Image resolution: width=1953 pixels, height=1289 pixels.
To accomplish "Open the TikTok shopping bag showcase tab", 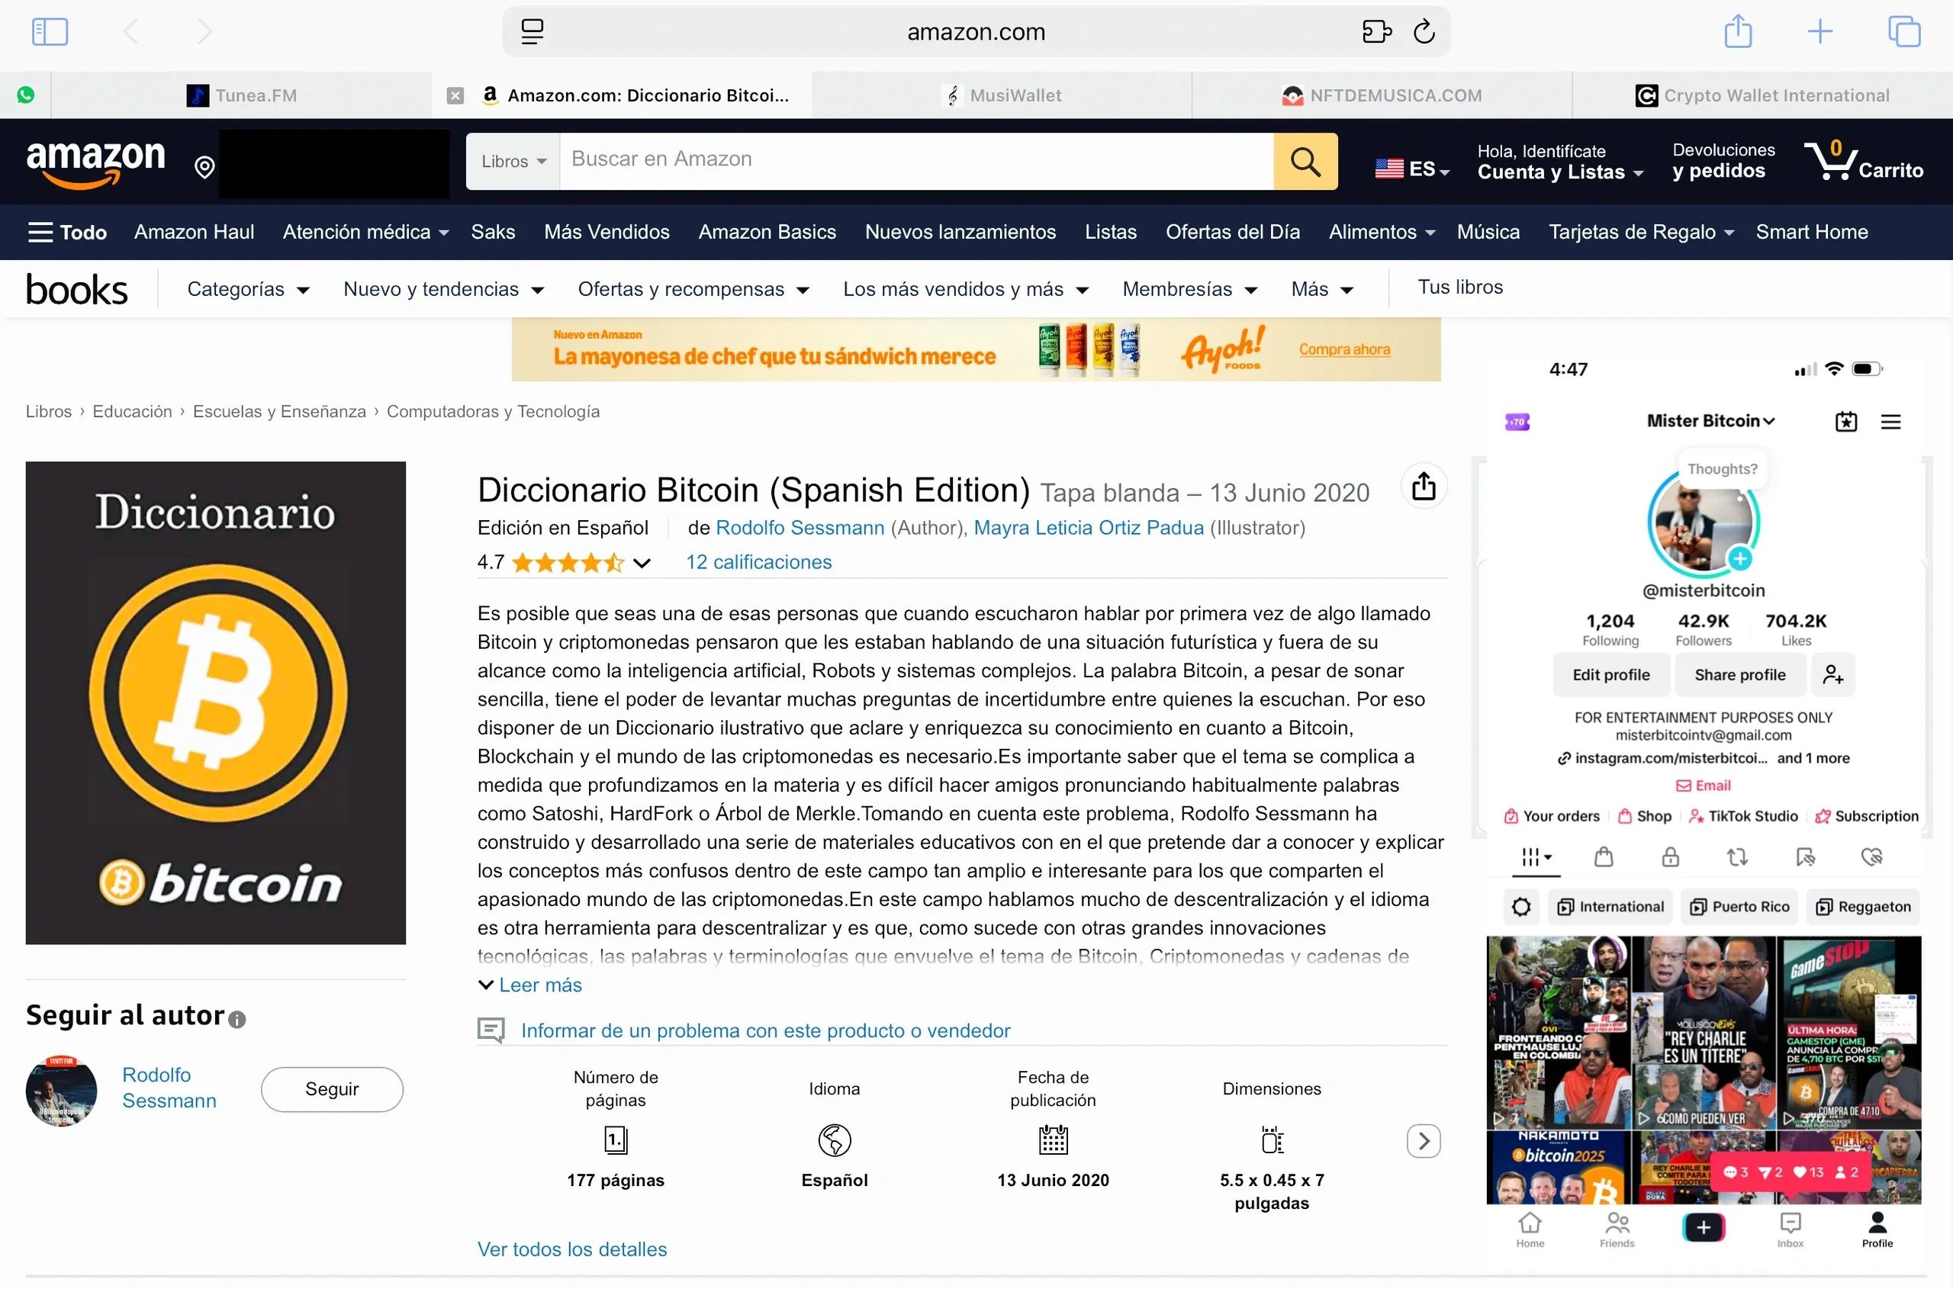I will (x=1604, y=857).
